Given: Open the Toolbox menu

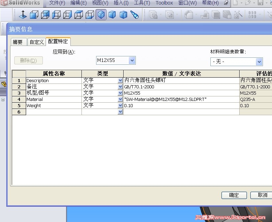Looking at the screenshot, I should [x=164, y=3].
